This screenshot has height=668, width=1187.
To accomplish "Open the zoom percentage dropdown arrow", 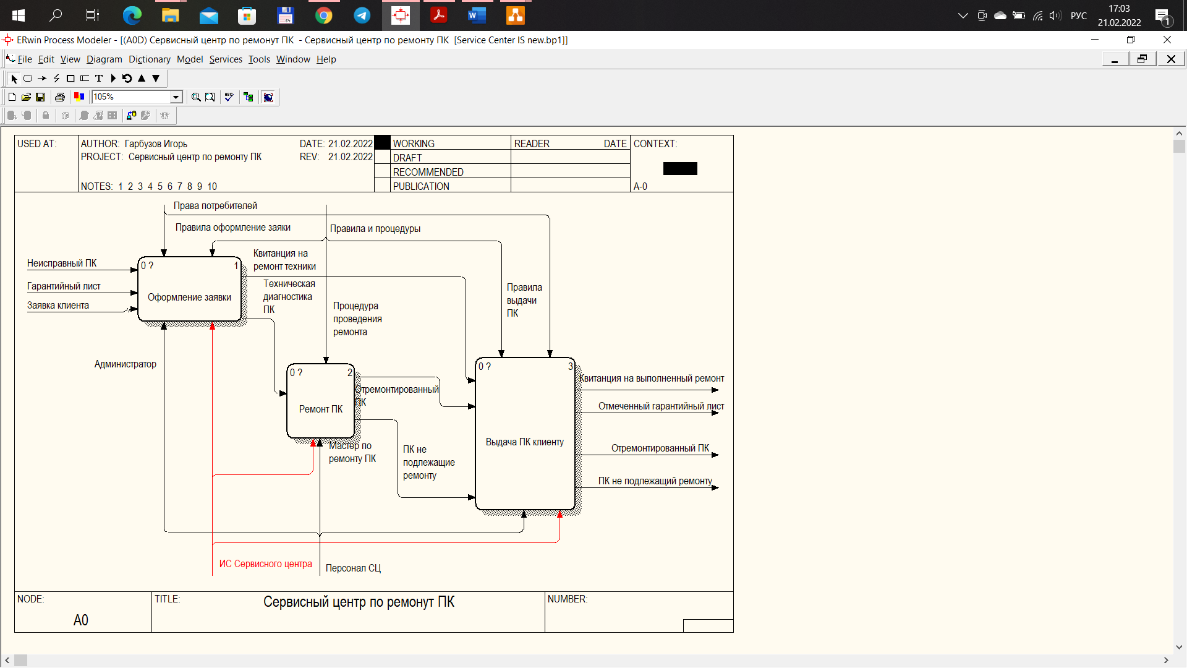I will [176, 97].
